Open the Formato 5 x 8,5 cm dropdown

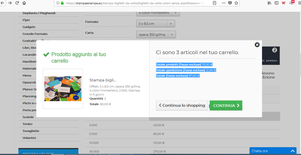pos(156,24)
